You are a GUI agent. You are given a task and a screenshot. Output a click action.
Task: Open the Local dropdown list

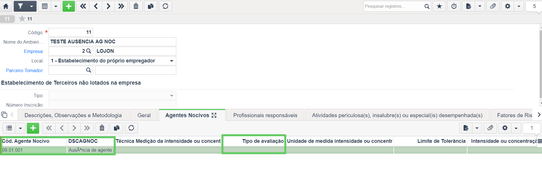112,61
